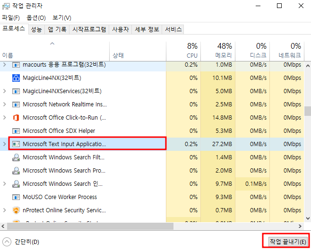Click the 0.1MB/s disk value

click(x=256, y=184)
